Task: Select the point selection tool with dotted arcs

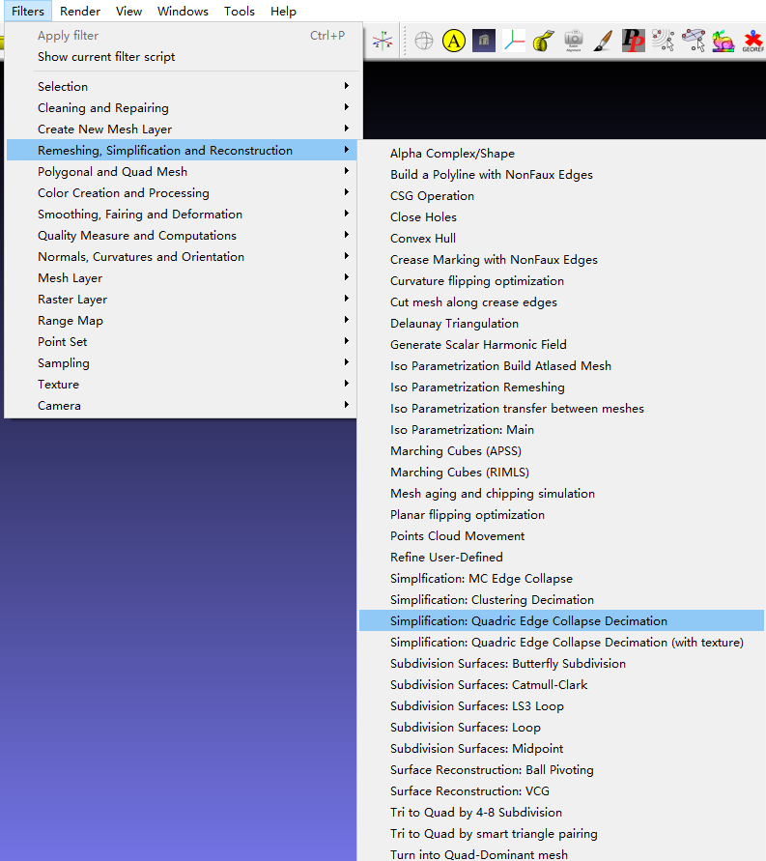Action: click(663, 41)
